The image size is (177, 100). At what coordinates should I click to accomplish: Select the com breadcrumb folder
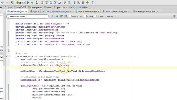tap(48, 7)
